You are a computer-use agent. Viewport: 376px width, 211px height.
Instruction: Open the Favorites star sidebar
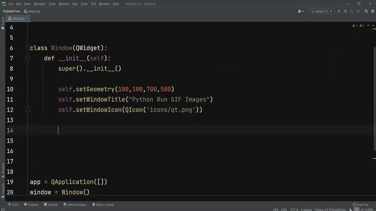click(2, 191)
